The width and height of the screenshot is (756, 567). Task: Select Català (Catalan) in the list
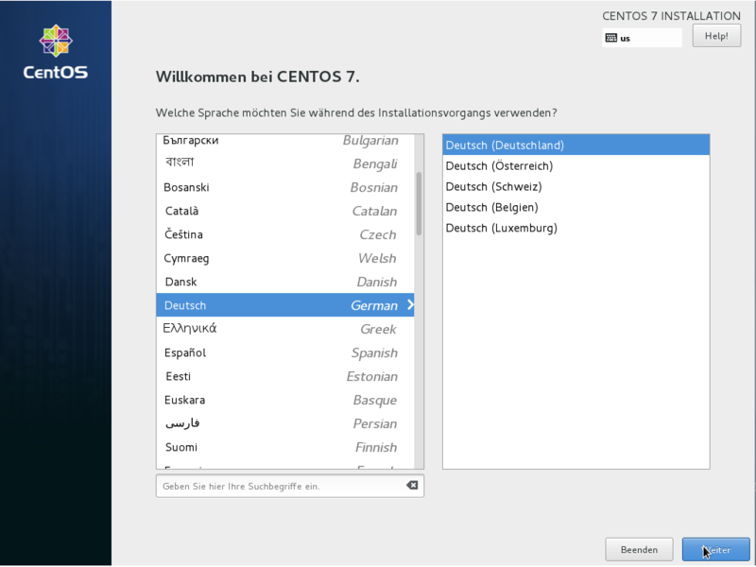(x=285, y=211)
